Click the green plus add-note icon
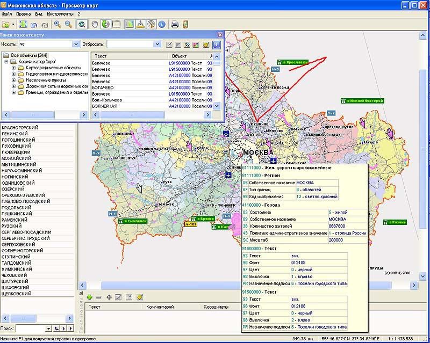The width and height of the screenshot is (430, 343). [89, 297]
